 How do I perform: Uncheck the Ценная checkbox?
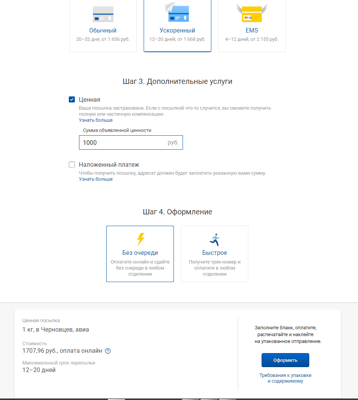coord(72,99)
